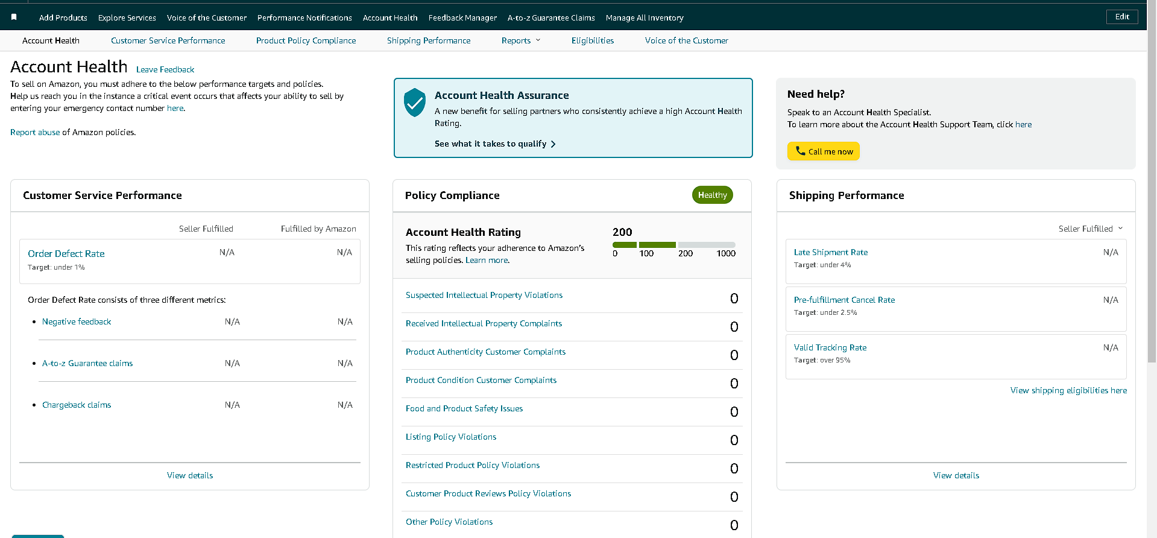This screenshot has height=538, width=1157.
Task: Open the A-to-z Guarantee claims metric link
Action: pos(87,363)
